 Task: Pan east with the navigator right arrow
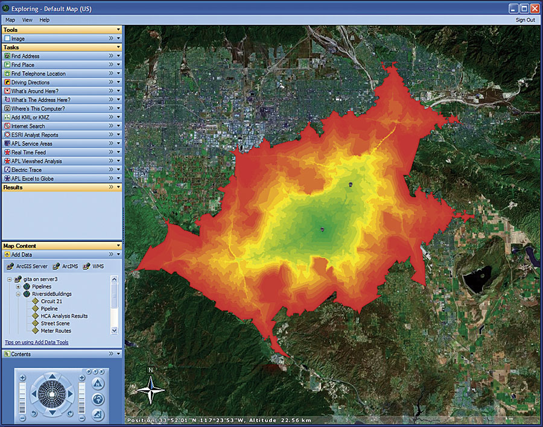tap(71, 394)
